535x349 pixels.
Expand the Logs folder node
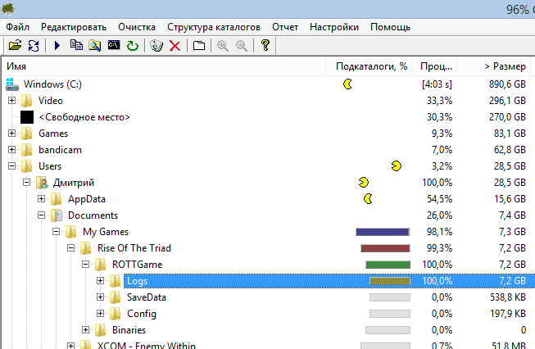click(100, 280)
